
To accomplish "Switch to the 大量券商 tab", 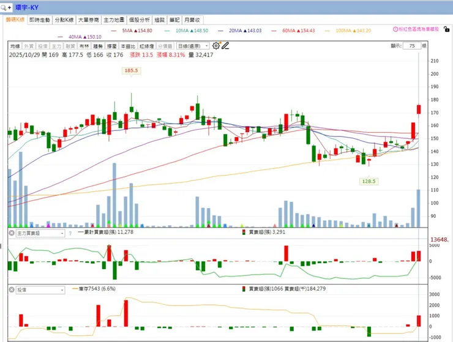I will (x=89, y=20).
